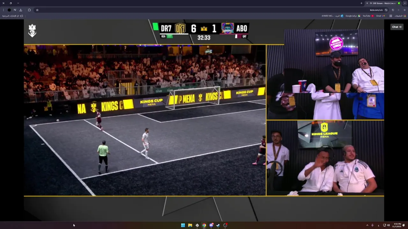Open the YouTube bookmark
The image size is (408, 229).
(368, 16)
